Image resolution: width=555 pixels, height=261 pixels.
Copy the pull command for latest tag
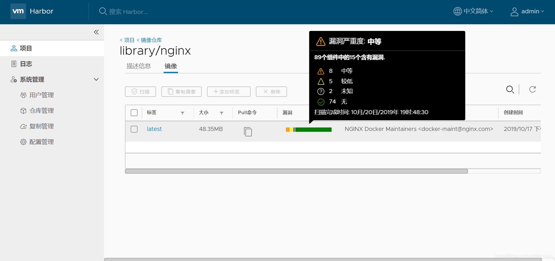pos(248,132)
